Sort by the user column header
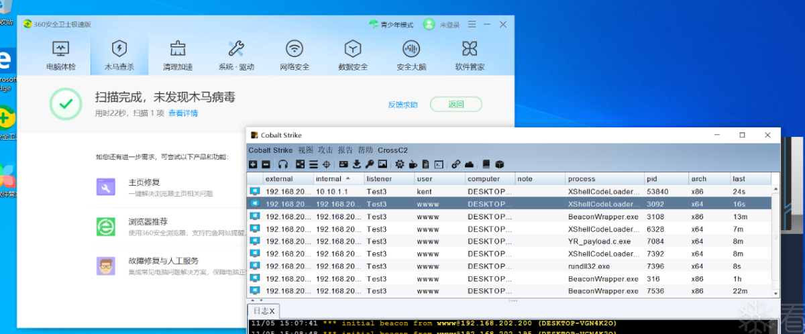 coord(439,179)
